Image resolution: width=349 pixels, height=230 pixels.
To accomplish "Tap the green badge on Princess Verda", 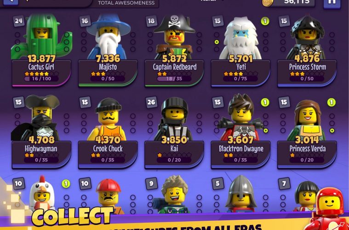I will (332, 103).
